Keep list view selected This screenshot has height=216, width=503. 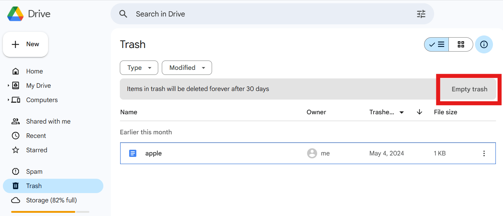pyautogui.click(x=436, y=44)
